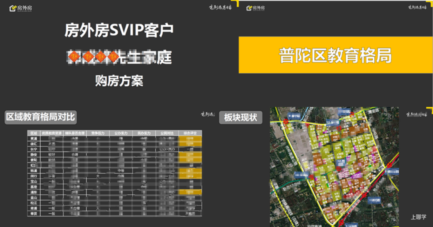
Task: Click the 不合理 cell in the 青浦 row
Action: click(75, 208)
